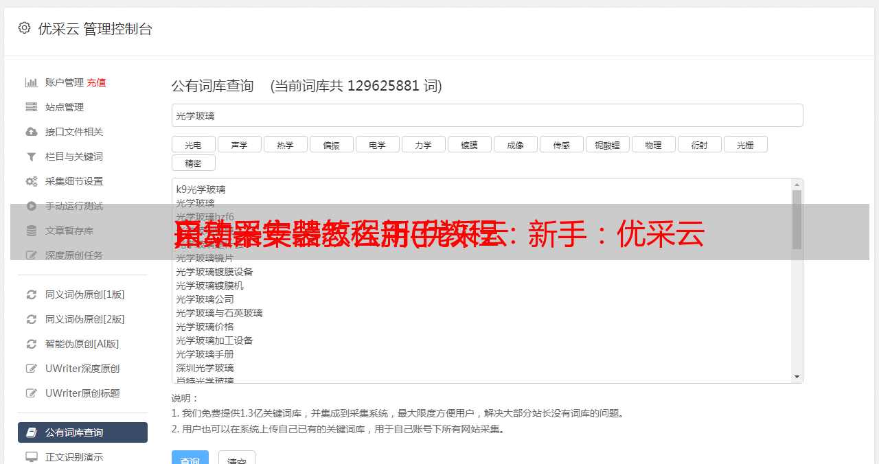Click the 清空 button
This screenshot has width=879, height=464.
tap(237, 458)
